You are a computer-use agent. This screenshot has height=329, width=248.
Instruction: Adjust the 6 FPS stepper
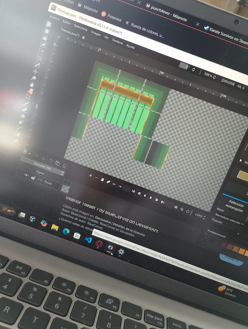coord(204,217)
